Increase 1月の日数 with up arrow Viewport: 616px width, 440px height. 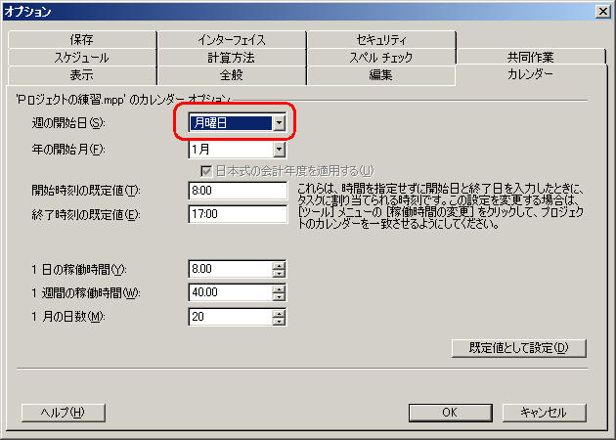[x=280, y=312]
